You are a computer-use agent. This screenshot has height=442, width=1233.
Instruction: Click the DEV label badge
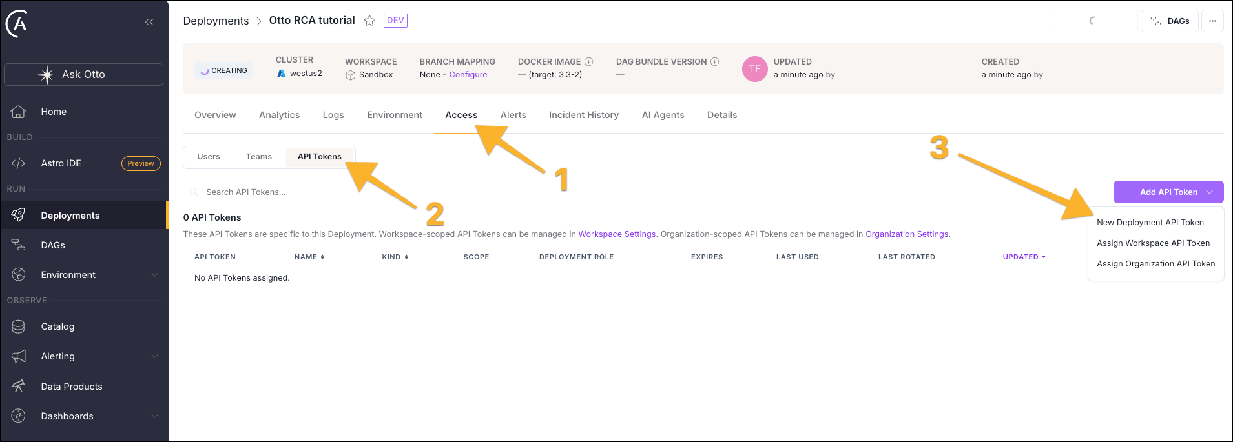[x=395, y=21]
